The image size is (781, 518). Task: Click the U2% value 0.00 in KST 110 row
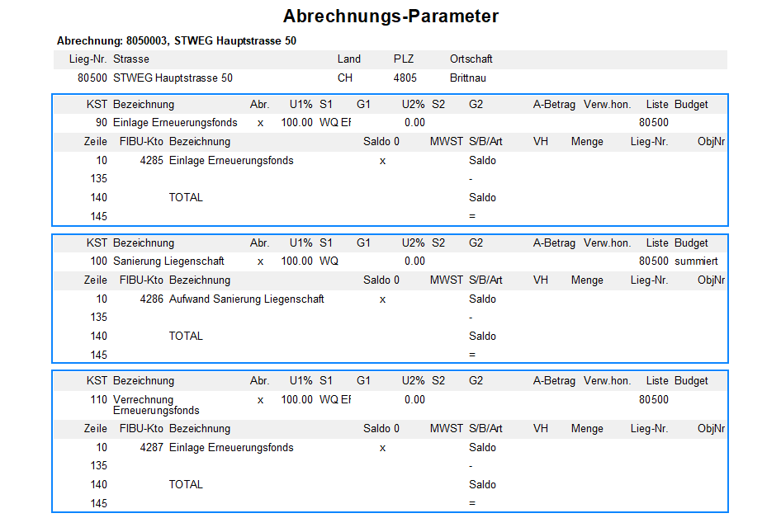[x=414, y=399]
